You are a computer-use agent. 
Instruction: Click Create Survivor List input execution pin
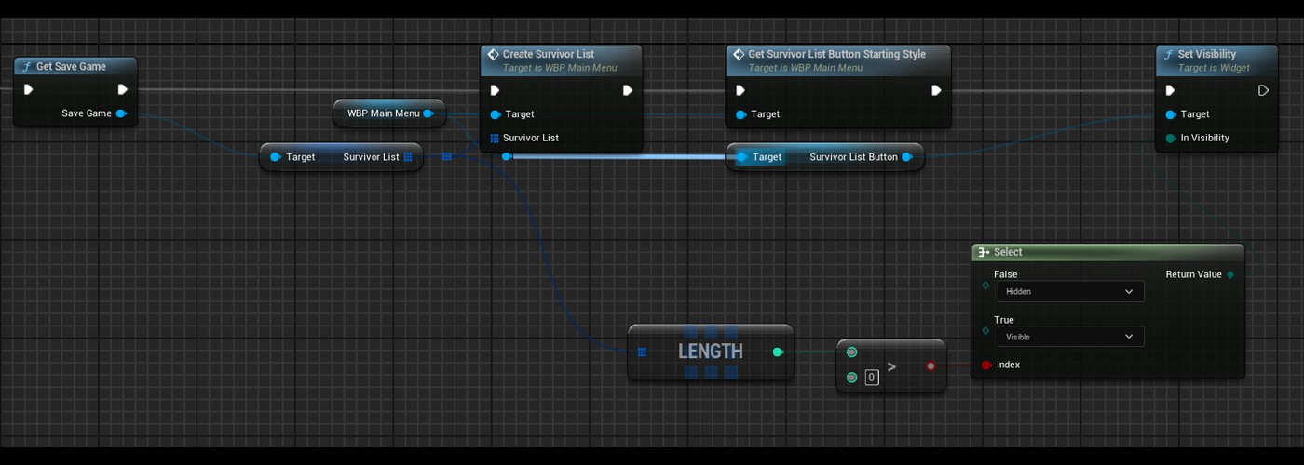[x=495, y=90]
